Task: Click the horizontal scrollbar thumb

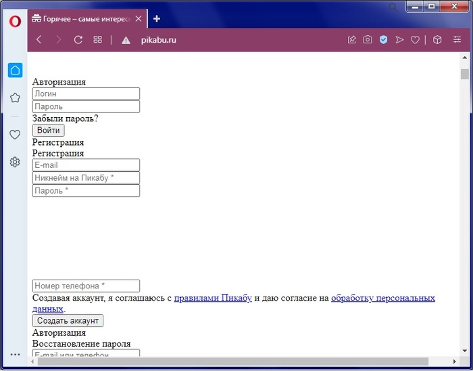Action: click(233, 362)
